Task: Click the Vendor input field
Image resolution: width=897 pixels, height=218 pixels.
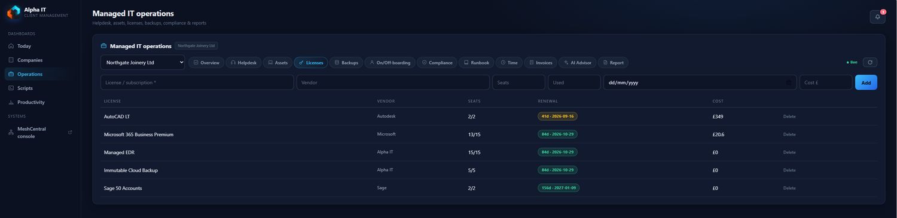Action: (x=393, y=82)
